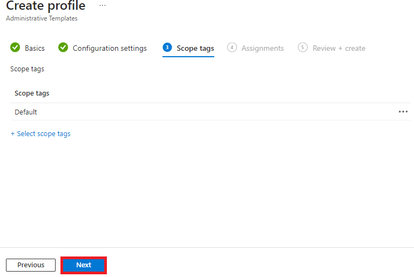Click the Next button
The width and height of the screenshot is (414, 277).
[x=84, y=265]
